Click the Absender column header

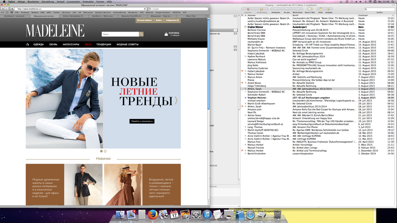coord(268,15)
